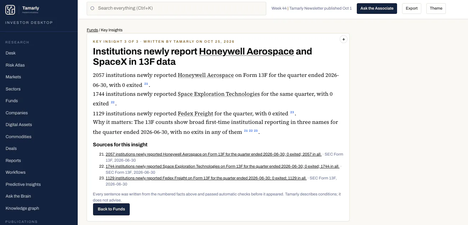Image resolution: width=468 pixels, height=225 pixels.
Task: Open Knowledge graph
Action: 22,208
